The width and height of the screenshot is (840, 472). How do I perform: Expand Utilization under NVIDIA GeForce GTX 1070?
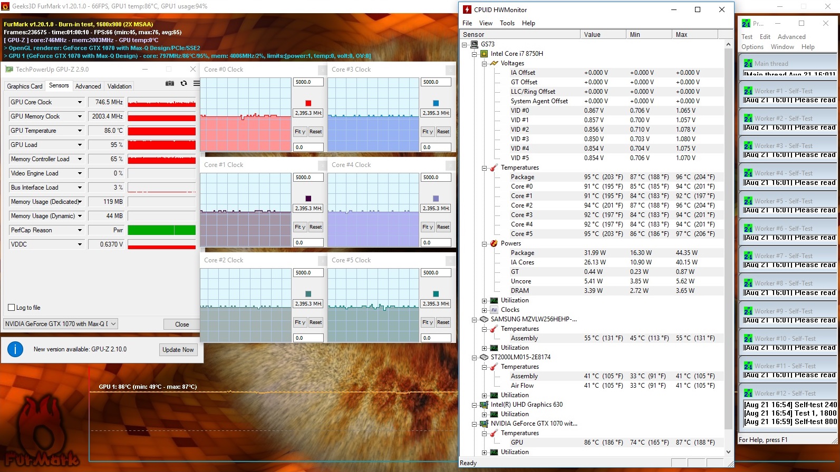(484, 452)
